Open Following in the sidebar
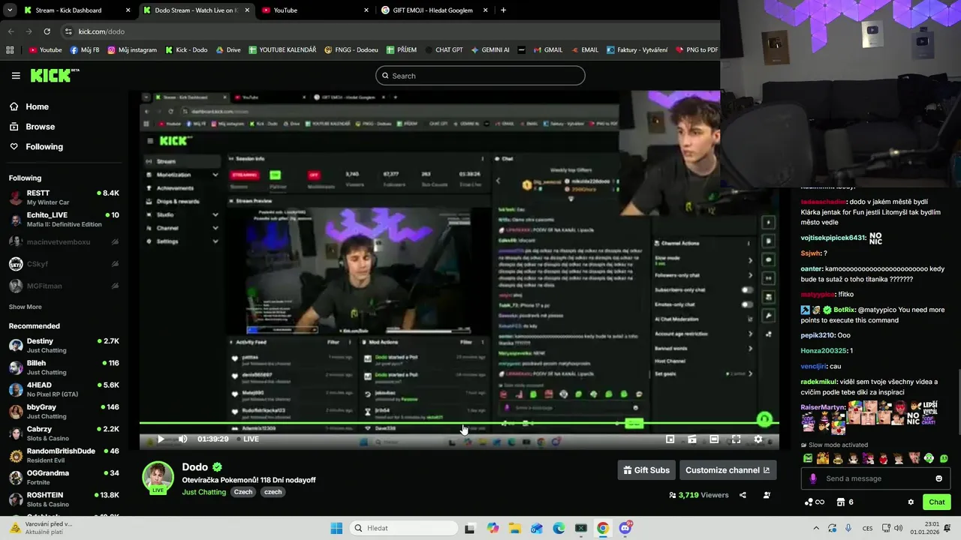Screen dimensions: 961x540 tap(36, 147)
